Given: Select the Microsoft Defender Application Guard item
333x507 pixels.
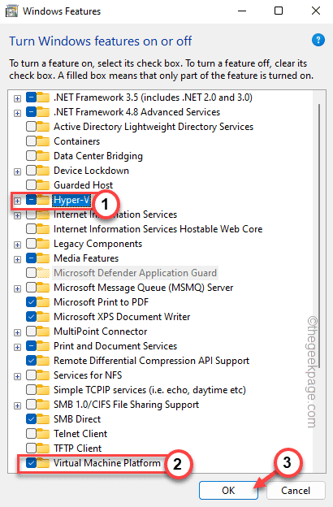Looking at the screenshot, I should coord(135,273).
